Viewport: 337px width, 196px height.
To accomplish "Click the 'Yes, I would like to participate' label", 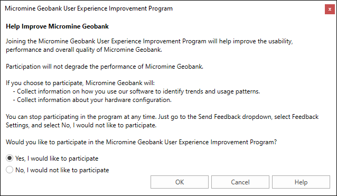I will click(57, 158).
